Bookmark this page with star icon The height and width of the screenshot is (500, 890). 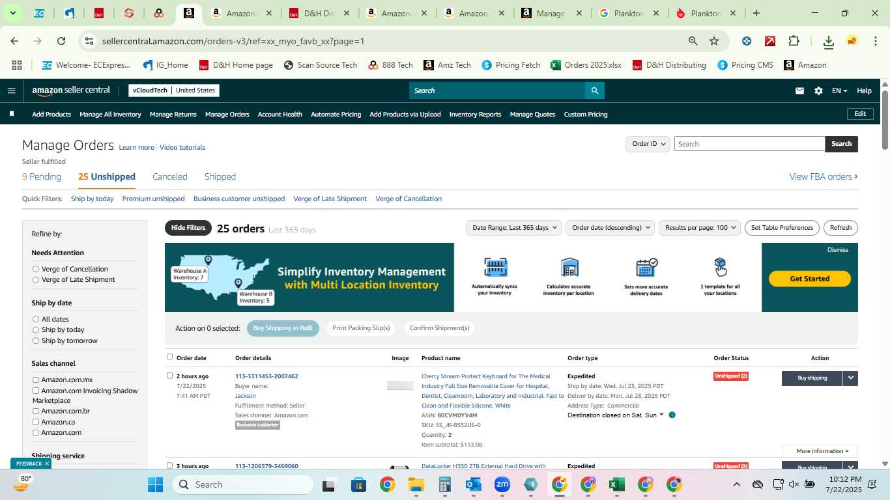(x=714, y=41)
